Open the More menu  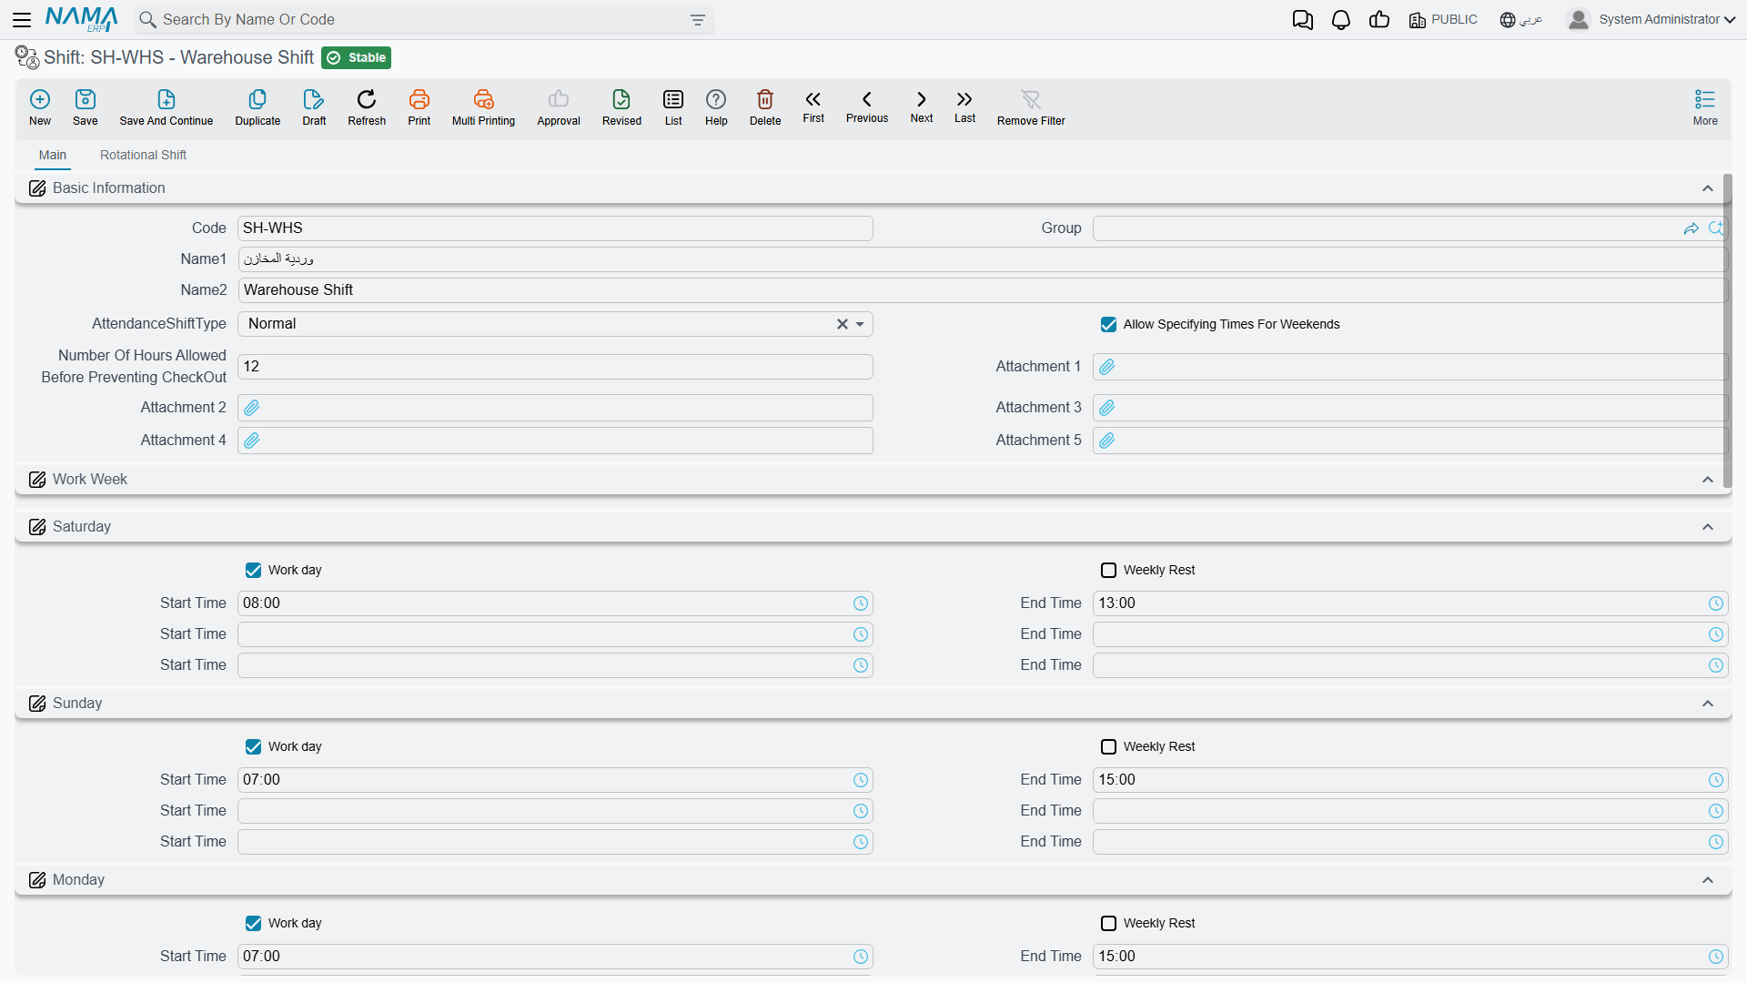[1705, 106]
